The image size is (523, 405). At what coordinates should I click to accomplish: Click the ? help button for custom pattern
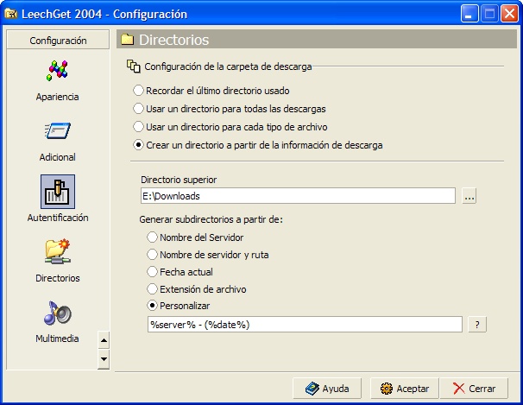[477, 325]
